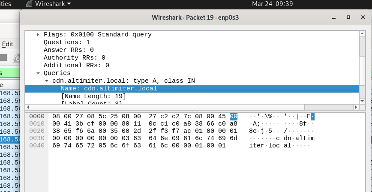Click the left arrow of horizontal scrollbar
This screenshot has width=372, height=192.
(28, 107)
